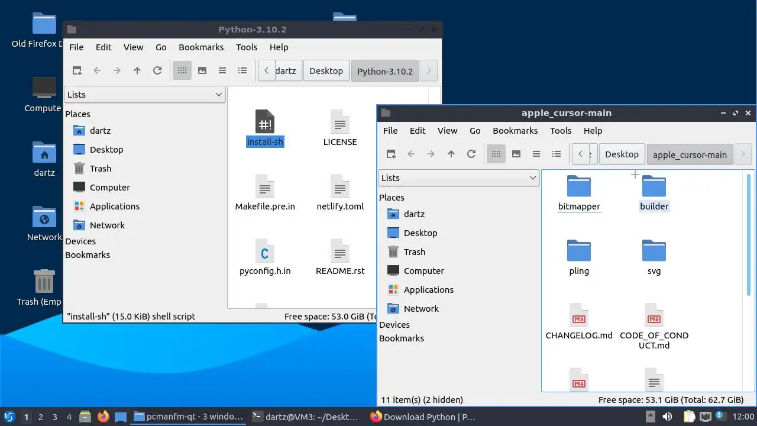Select the bitmapper folder
757x426 pixels.
(579, 193)
